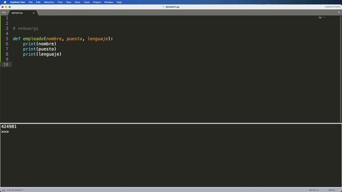Click the >>> console prompt
The image size is (342, 192).
coord(5,132)
